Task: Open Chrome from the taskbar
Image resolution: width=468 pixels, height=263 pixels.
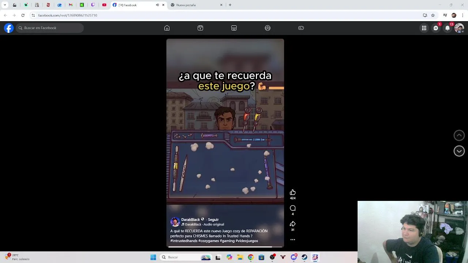Action: (x=250, y=257)
